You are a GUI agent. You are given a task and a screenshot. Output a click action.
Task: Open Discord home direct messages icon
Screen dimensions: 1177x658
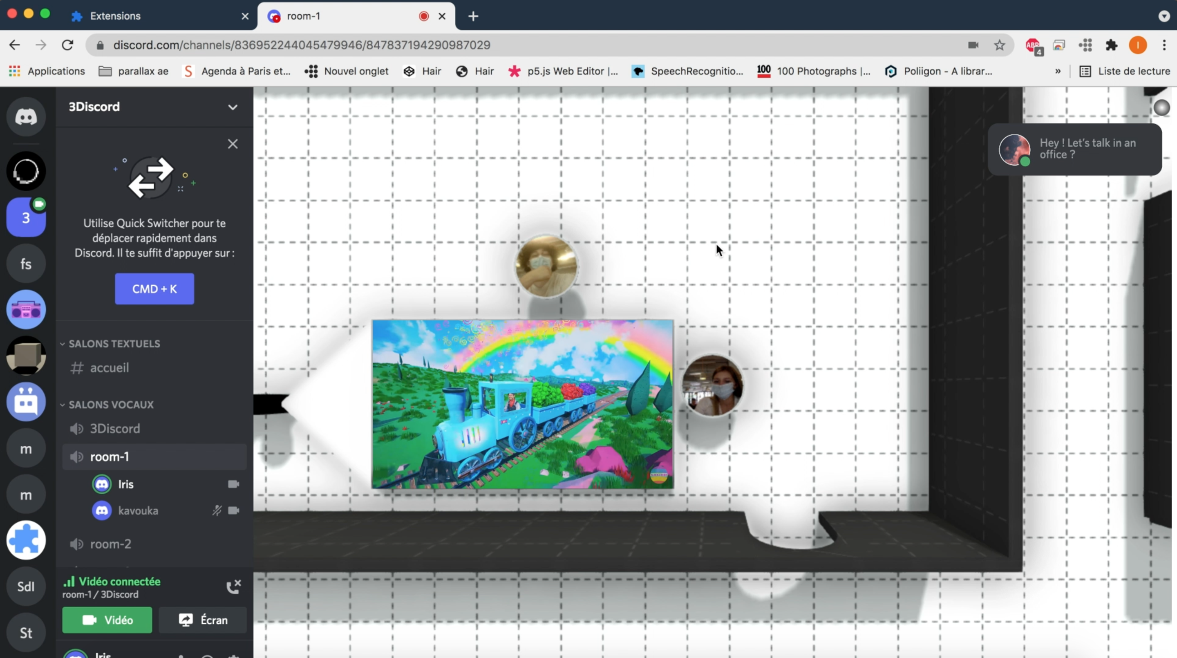26,117
